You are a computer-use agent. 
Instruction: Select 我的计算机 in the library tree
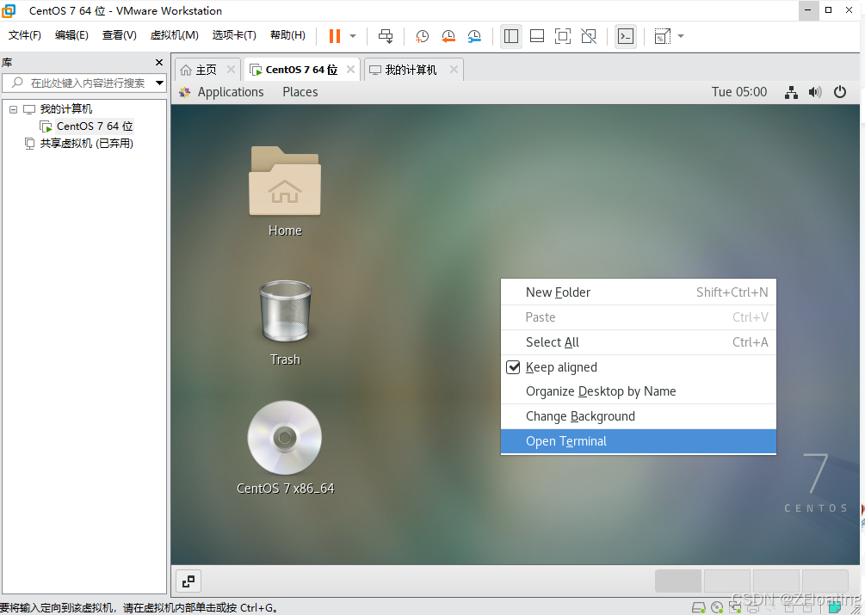coord(65,109)
